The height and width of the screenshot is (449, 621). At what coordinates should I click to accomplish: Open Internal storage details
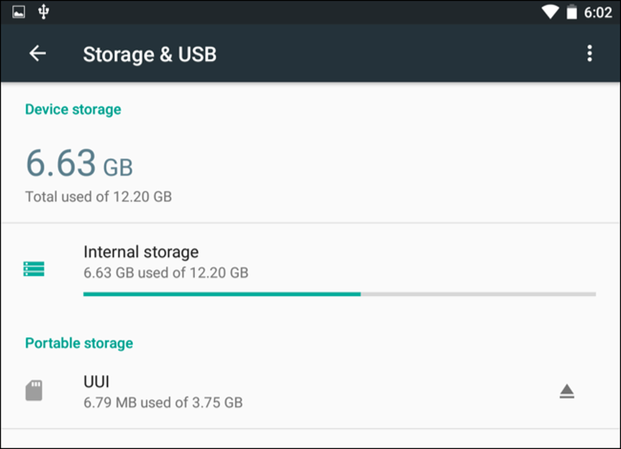coord(310,269)
